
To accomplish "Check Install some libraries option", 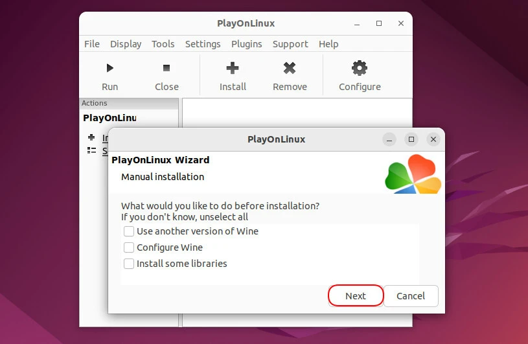I will coord(129,264).
